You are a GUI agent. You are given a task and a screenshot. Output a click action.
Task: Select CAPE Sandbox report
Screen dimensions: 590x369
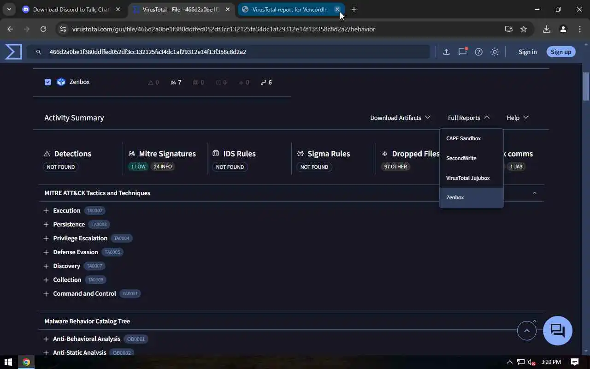coord(472,138)
